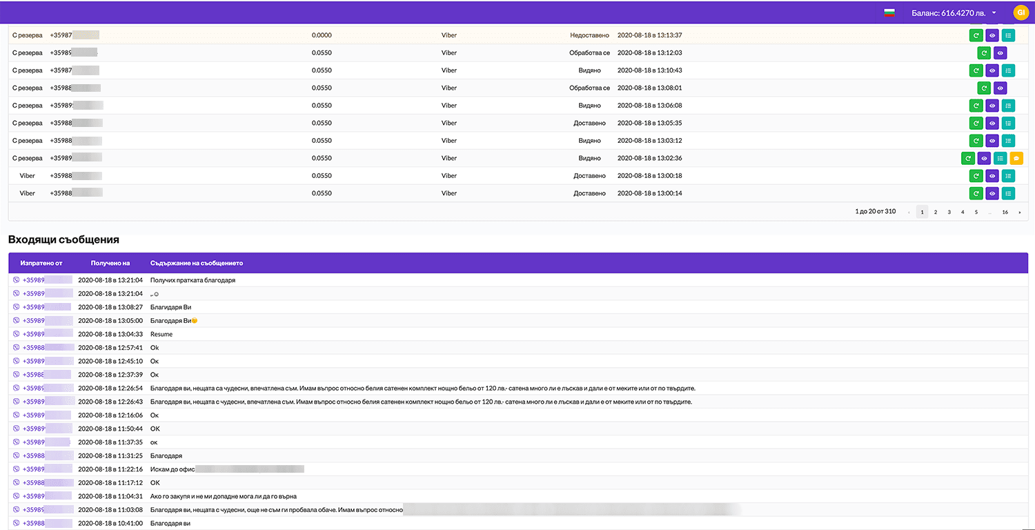Click eye view icon in 13:00:18 row

coord(992,176)
